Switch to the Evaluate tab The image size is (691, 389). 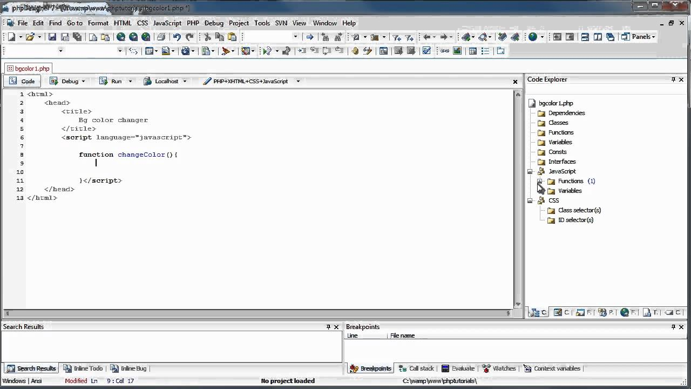click(x=458, y=368)
